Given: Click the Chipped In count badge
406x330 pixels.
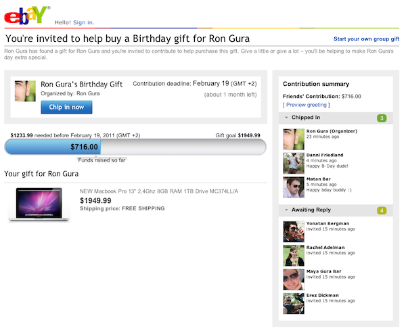Looking at the screenshot, I should coord(382,118).
